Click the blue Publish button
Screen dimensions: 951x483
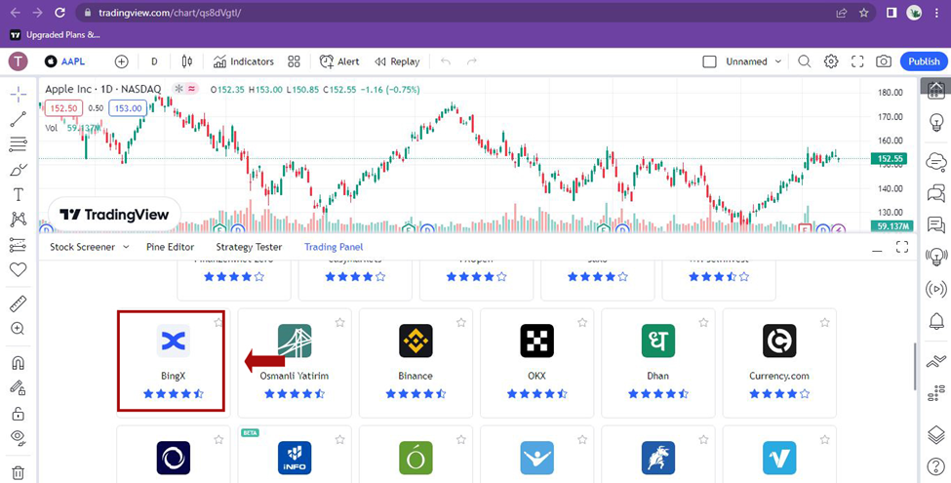[x=924, y=61]
